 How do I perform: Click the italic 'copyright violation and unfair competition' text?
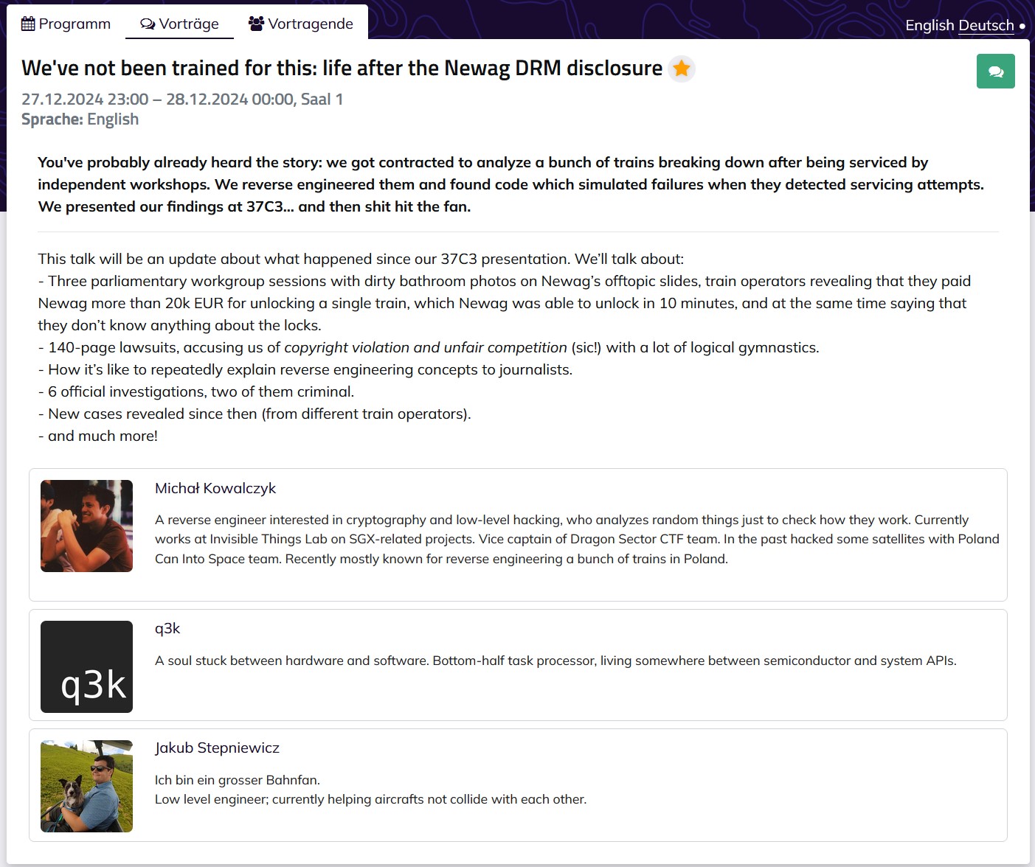click(426, 347)
